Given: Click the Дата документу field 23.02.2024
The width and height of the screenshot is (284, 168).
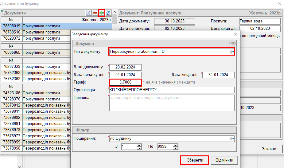Looking at the screenshot, I should pyautogui.click(x=125, y=67).
